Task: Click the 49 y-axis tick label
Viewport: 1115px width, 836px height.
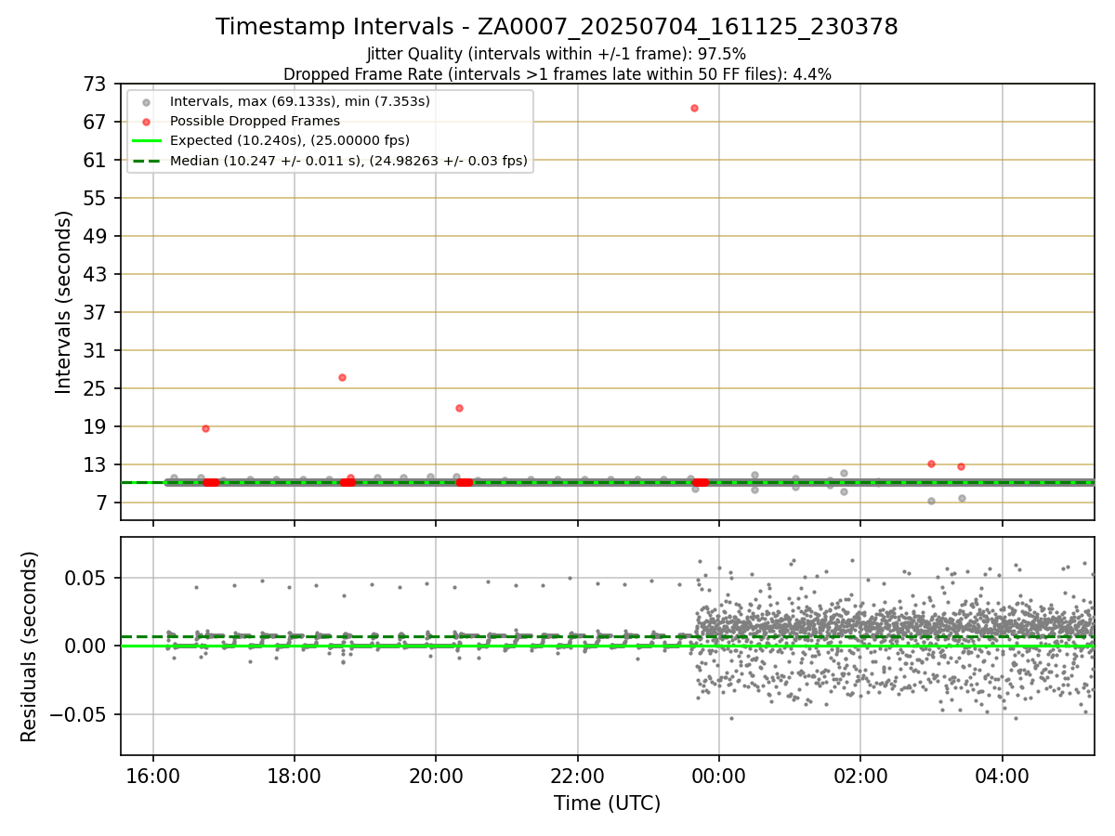Action: [x=97, y=237]
